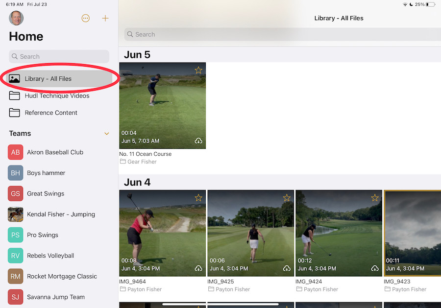Click the Reference Content folder icon
The width and height of the screenshot is (441, 308).
tap(14, 113)
